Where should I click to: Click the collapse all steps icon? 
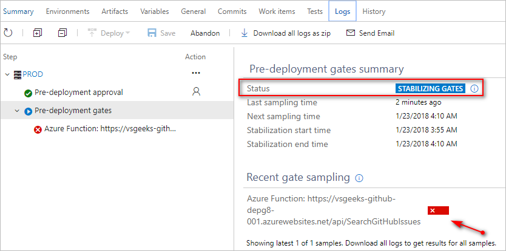[x=62, y=33]
